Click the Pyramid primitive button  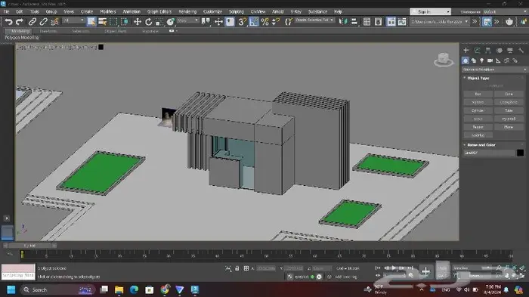coord(509,119)
